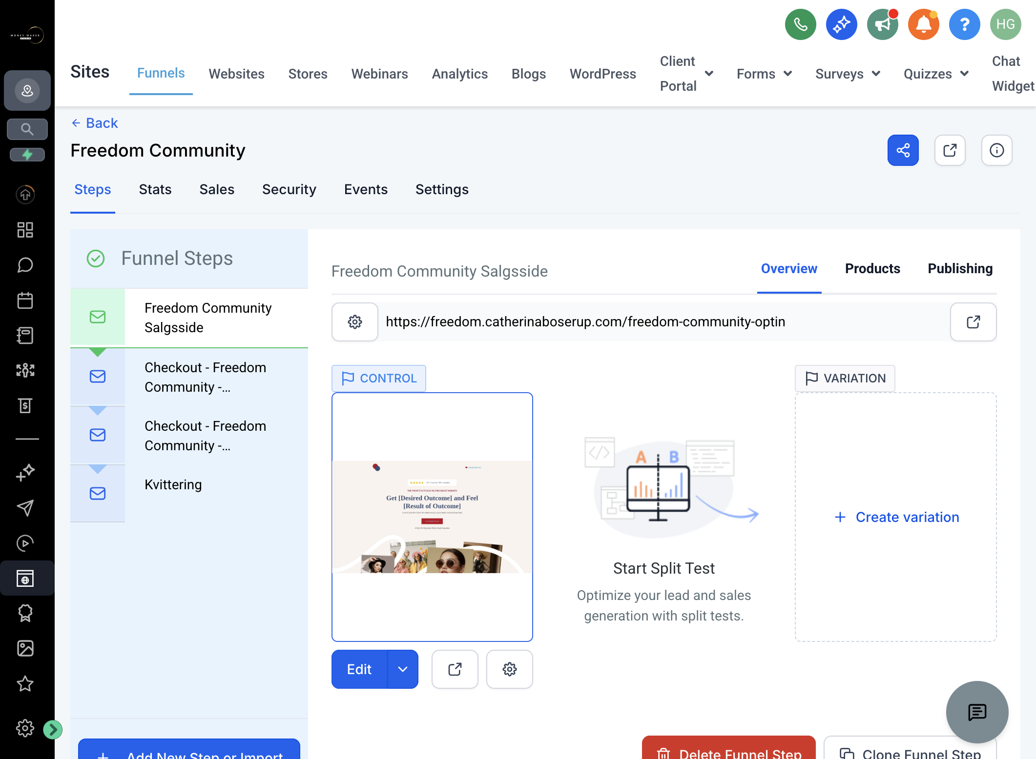The width and height of the screenshot is (1036, 759).
Task: Open the Chat Widget tab
Action: coord(1013,74)
